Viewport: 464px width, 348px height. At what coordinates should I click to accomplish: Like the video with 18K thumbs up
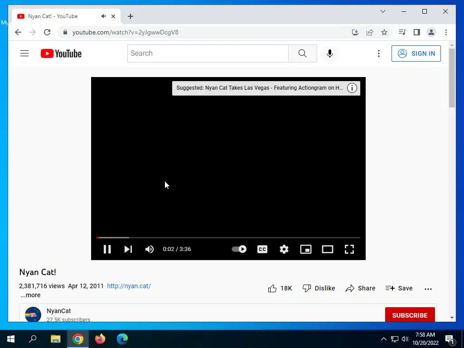(x=280, y=288)
